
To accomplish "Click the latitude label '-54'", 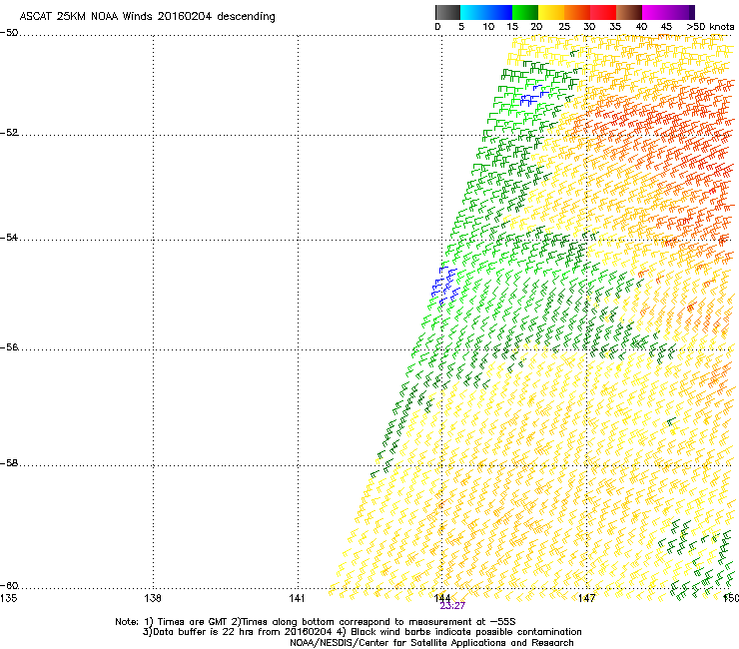I will [9, 237].
